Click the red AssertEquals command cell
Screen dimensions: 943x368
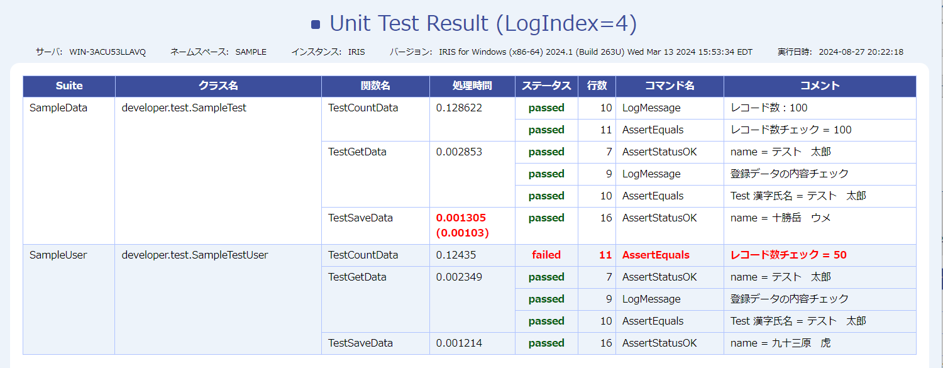pyautogui.click(x=656, y=255)
